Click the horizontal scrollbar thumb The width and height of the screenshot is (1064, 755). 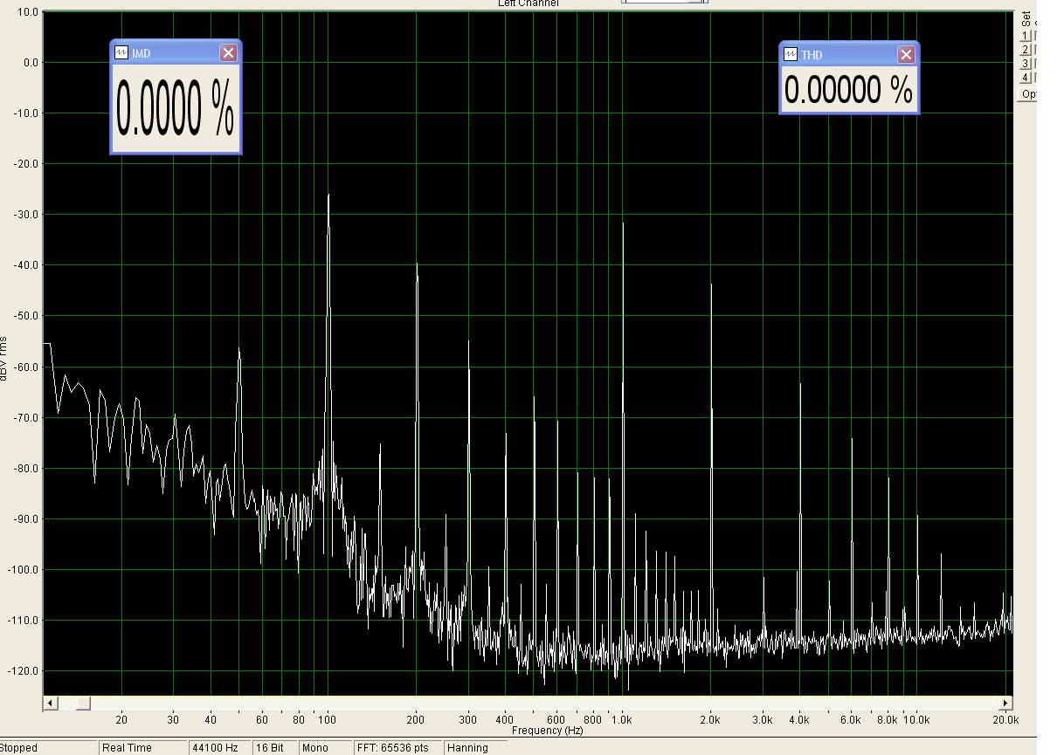[x=82, y=703]
